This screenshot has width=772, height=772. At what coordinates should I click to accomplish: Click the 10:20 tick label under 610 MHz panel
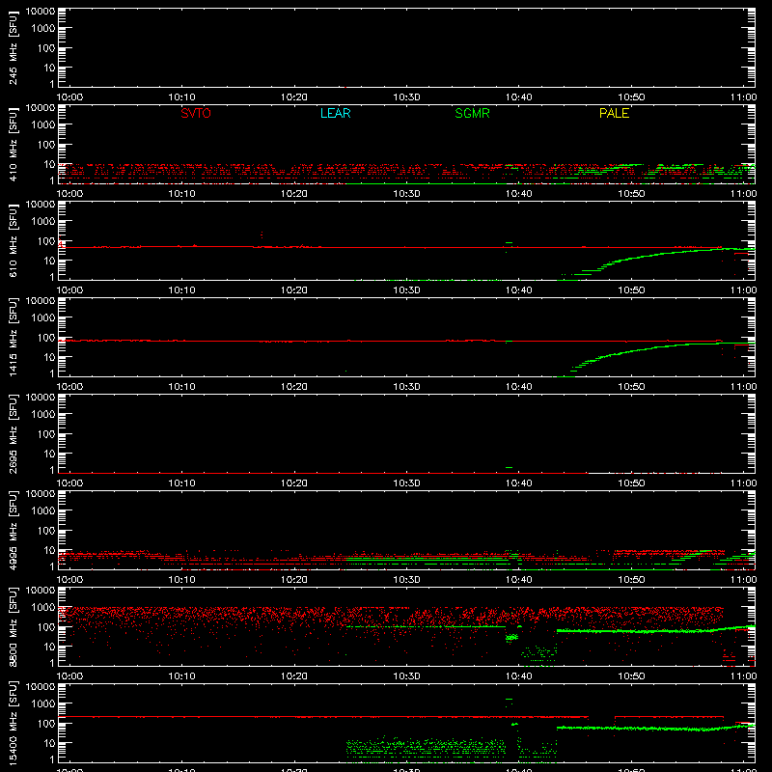click(294, 290)
